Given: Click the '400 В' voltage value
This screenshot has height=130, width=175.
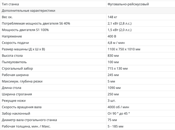Looking at the screenshot, I should coord(112,36).
